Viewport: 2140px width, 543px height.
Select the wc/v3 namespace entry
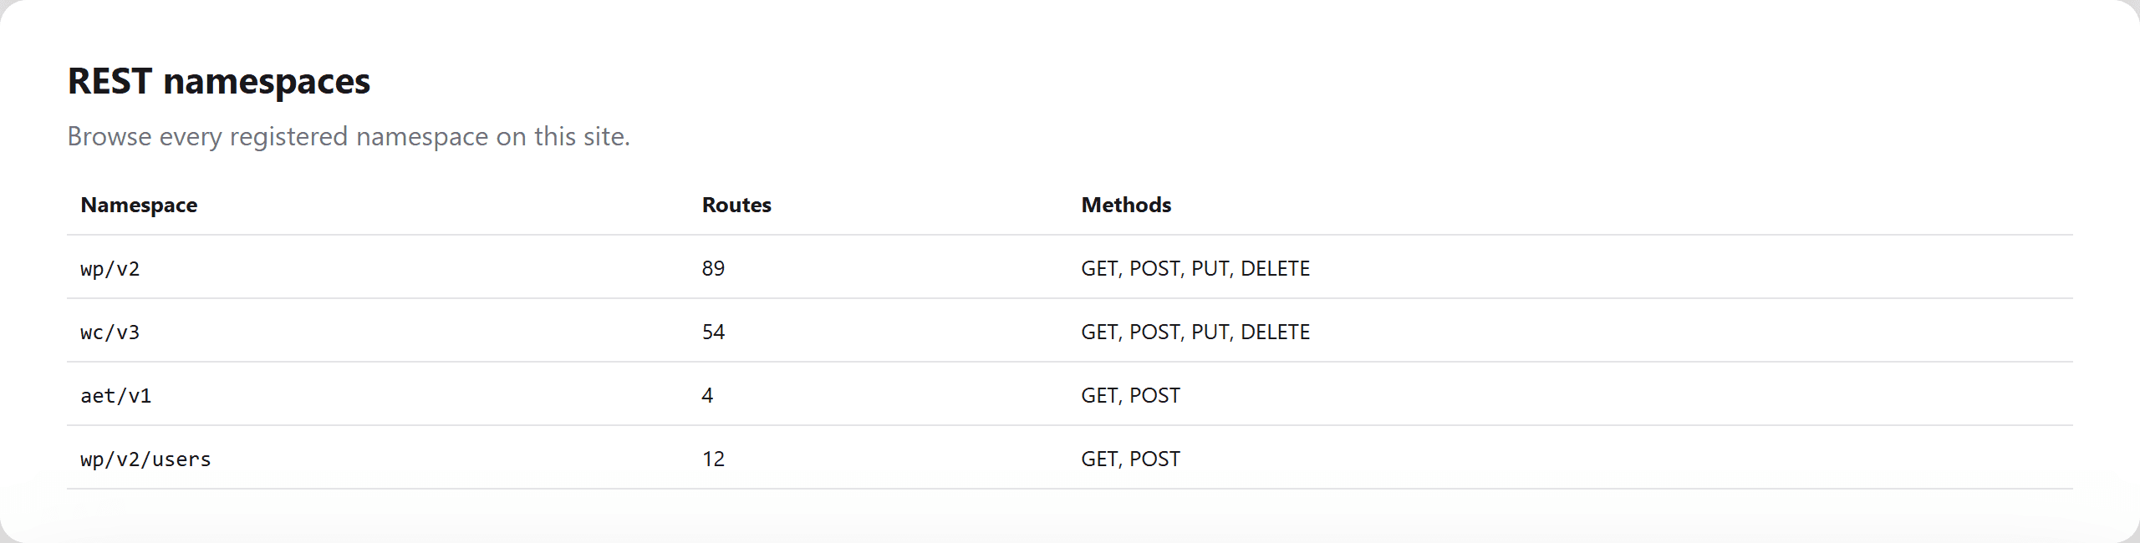[110, 332]
